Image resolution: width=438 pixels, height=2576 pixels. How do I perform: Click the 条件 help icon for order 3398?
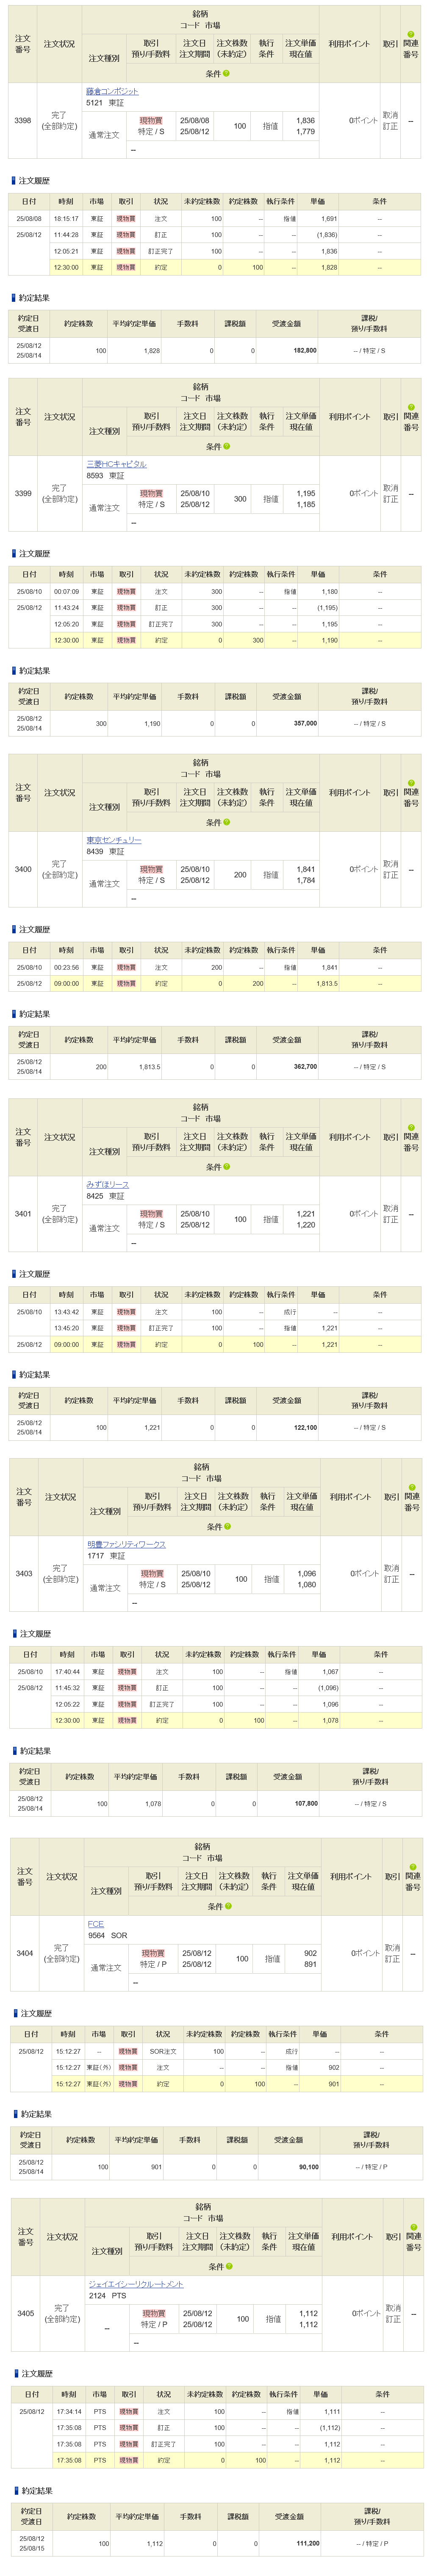[226, 73]
